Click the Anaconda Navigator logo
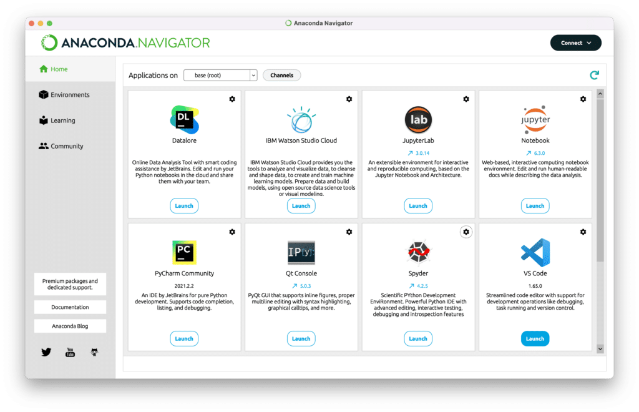 point(125,43)
